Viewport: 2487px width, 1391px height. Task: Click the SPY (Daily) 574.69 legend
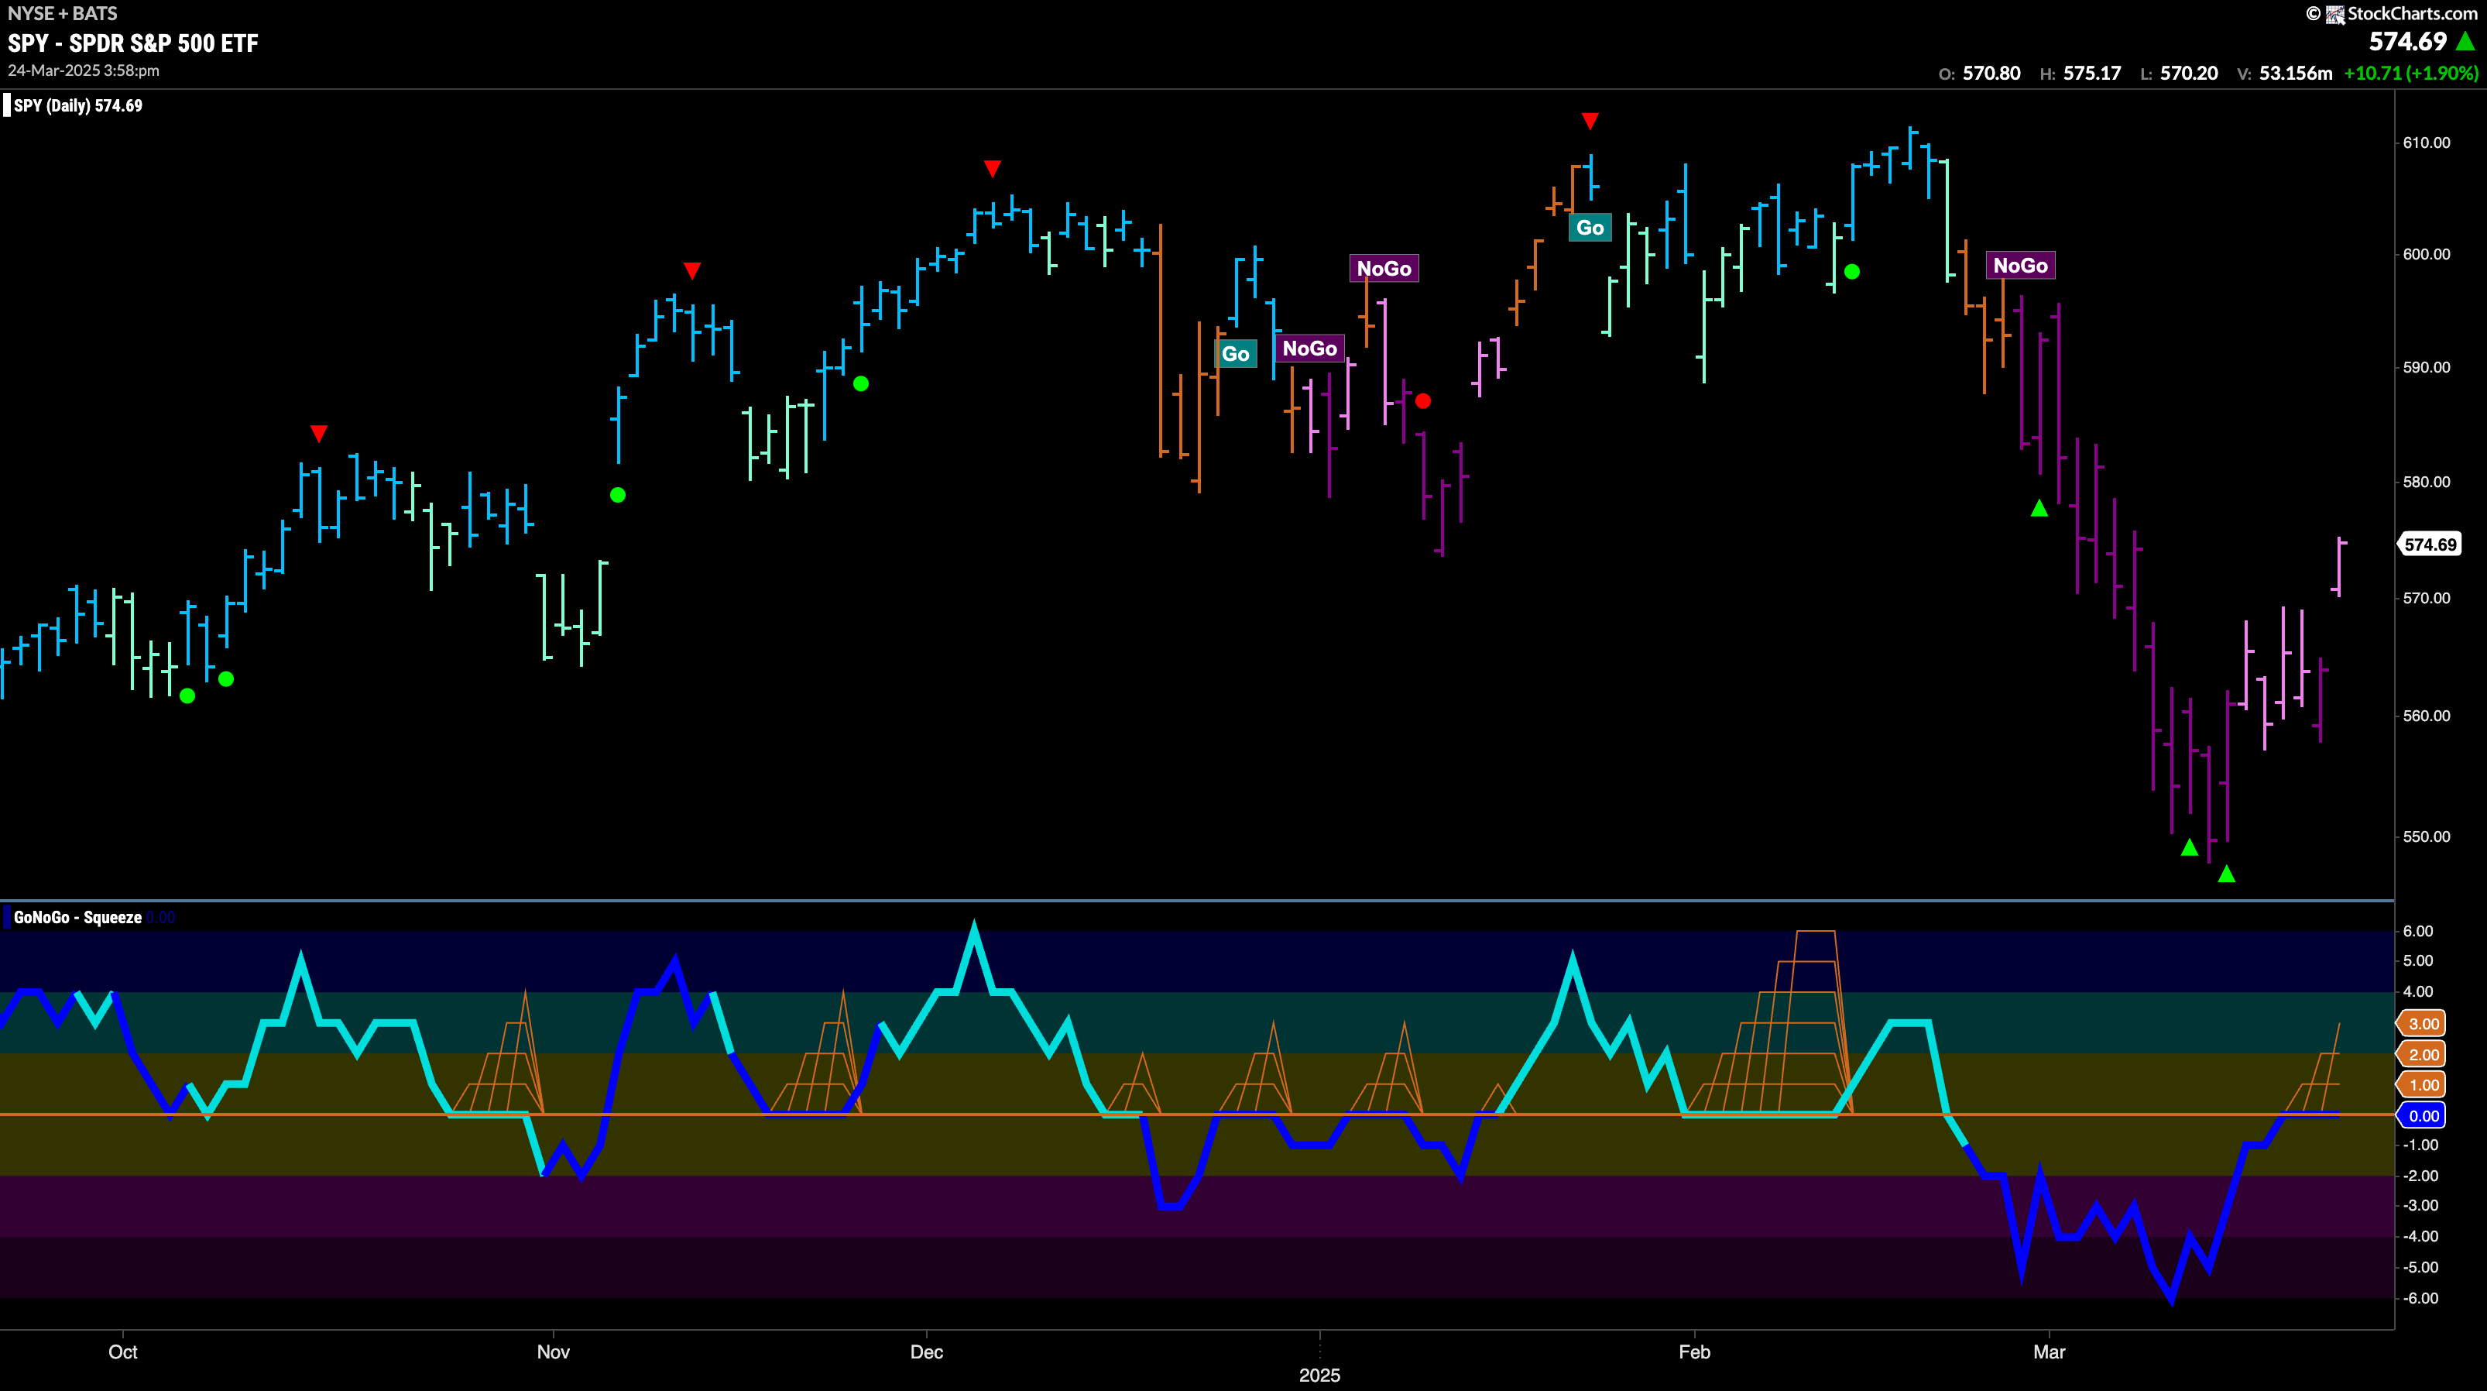78,105
